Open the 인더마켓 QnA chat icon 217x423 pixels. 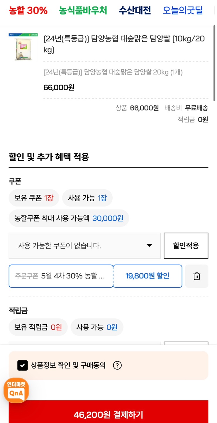tap(16, 390)
